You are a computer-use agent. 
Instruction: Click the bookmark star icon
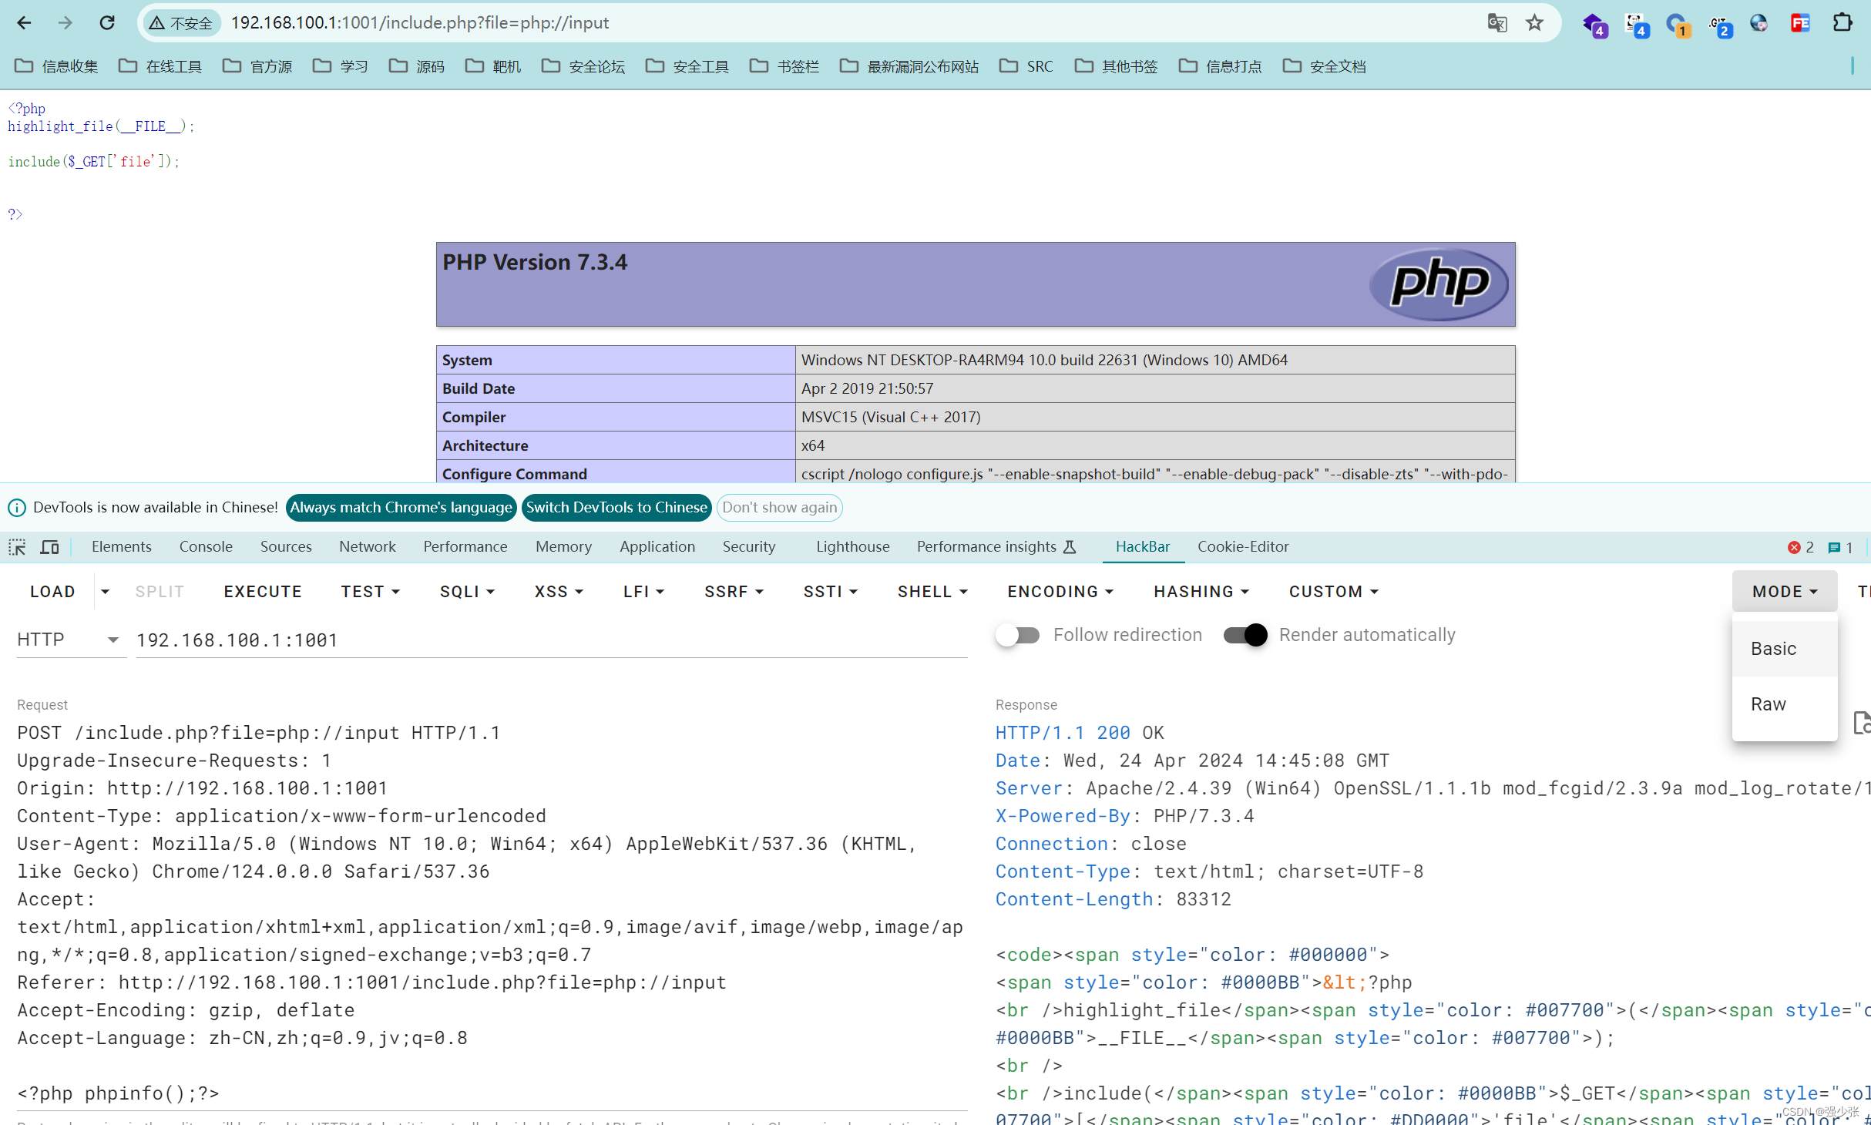pyautogui.click(x=1534, y=23)
